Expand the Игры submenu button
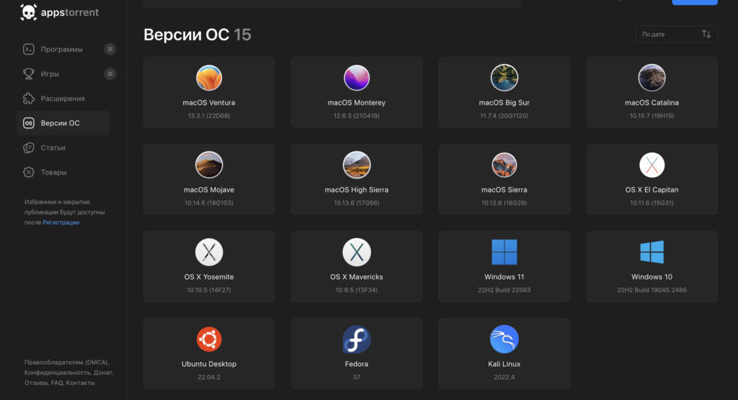The width and height of the screenshot is (738, 400). (x=110, y=74)
